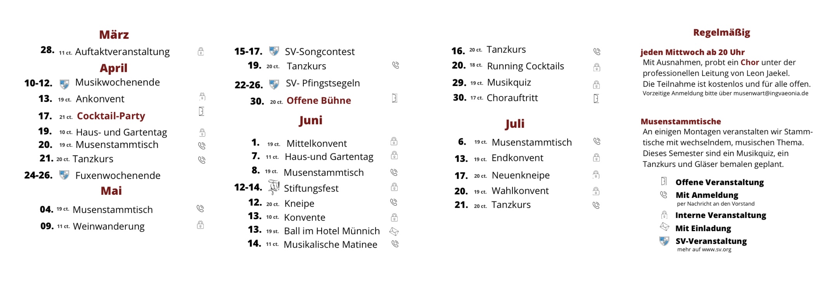Open the red Offene Bühne event title
Viewport: 820px width, 288px height.
click(x=319, y=101)
